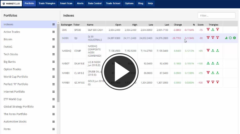Viewport: 240px width, 134px height.
Task: Sort table by the Name column
Action: [x=90, y=25]
